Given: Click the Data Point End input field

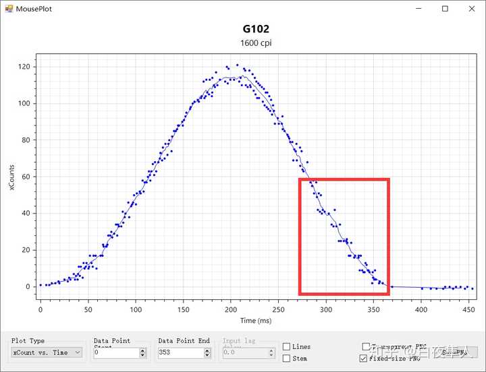Looking at the screenshot, I should tap(181, 353).
